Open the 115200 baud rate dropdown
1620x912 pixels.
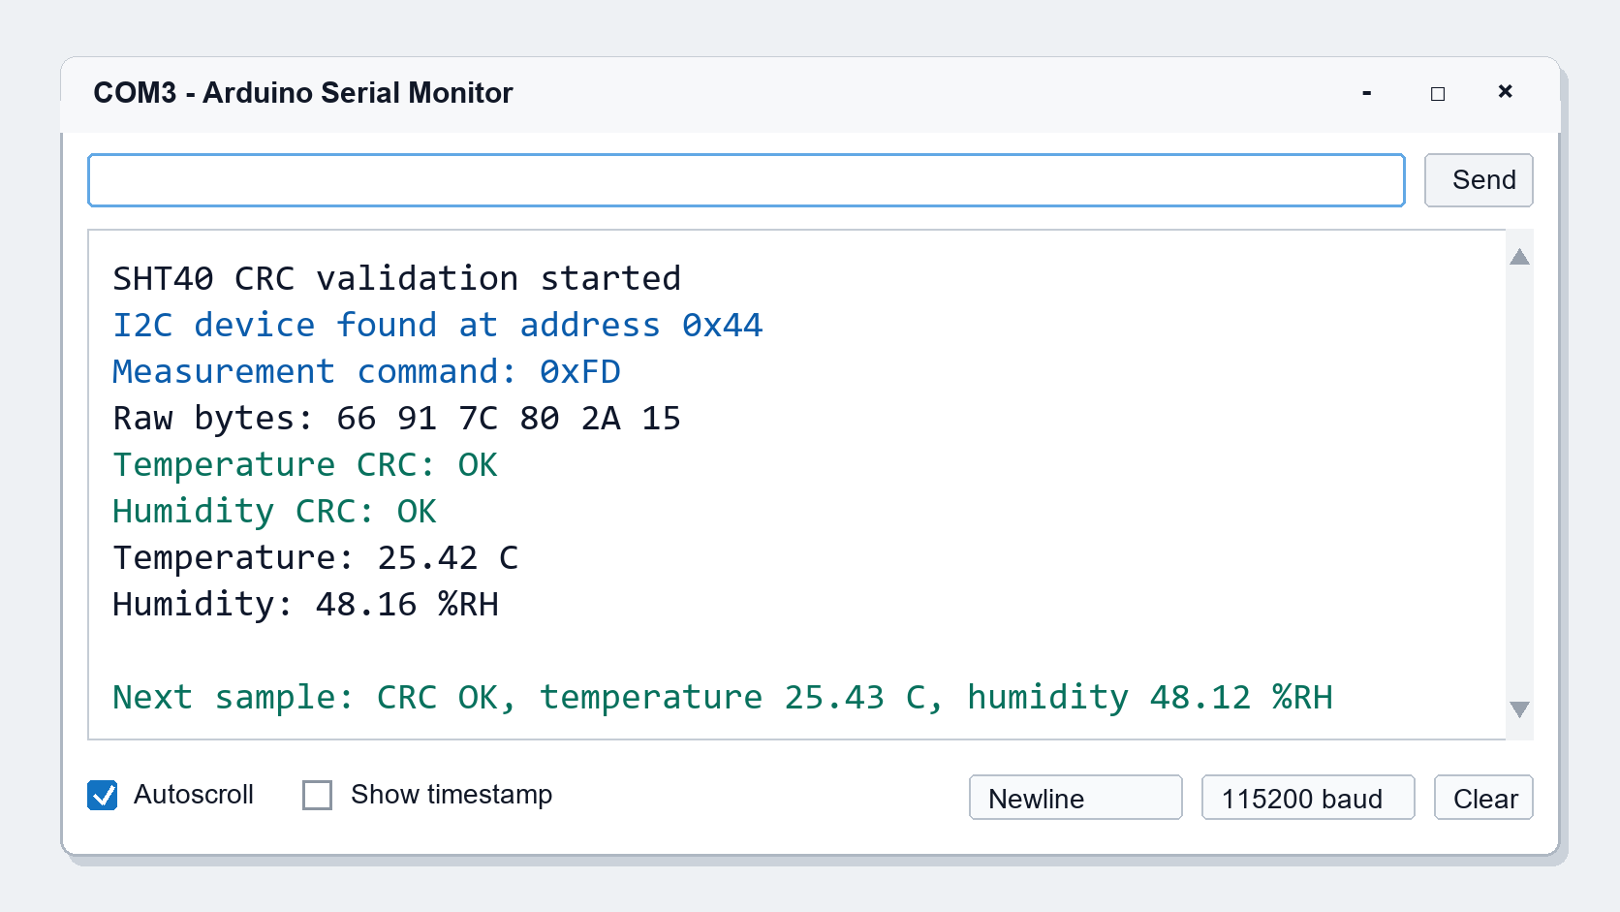pos(1308,798)
